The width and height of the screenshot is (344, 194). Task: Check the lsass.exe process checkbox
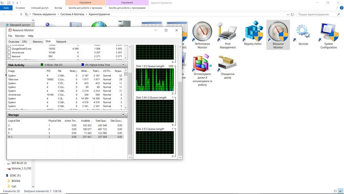(x=9, y=56)
